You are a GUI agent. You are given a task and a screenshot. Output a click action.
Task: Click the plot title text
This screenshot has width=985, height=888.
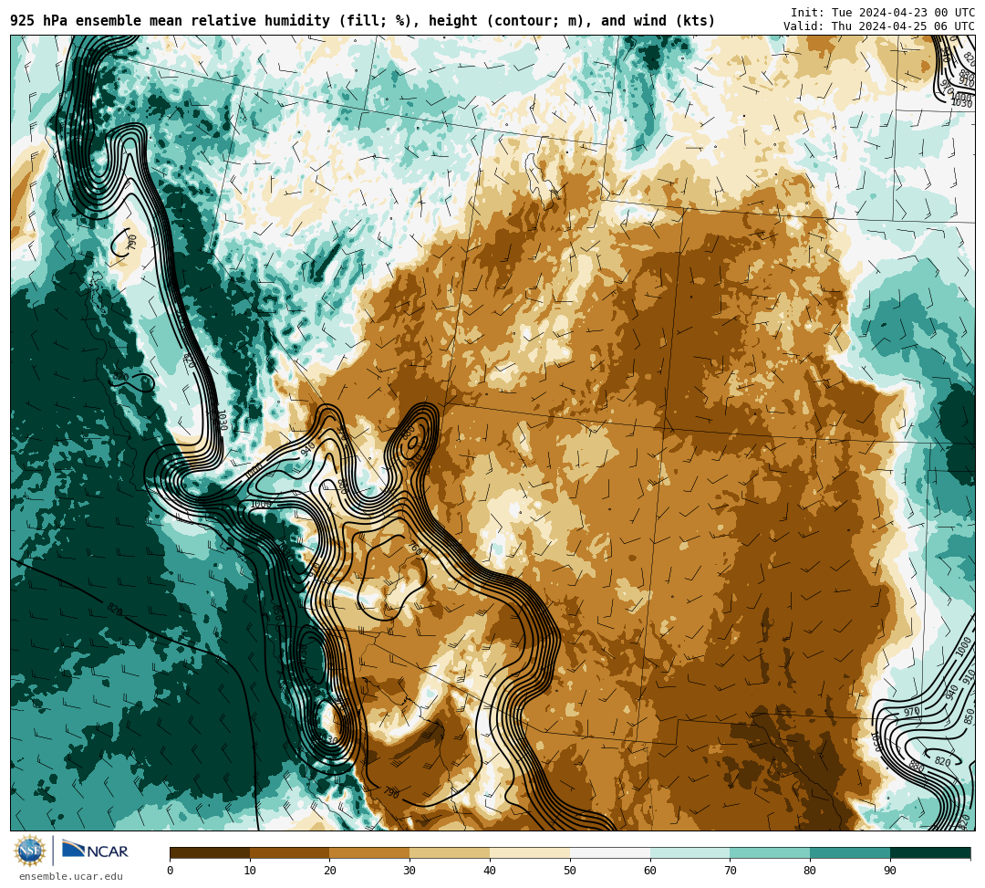[x=362, y=21]
